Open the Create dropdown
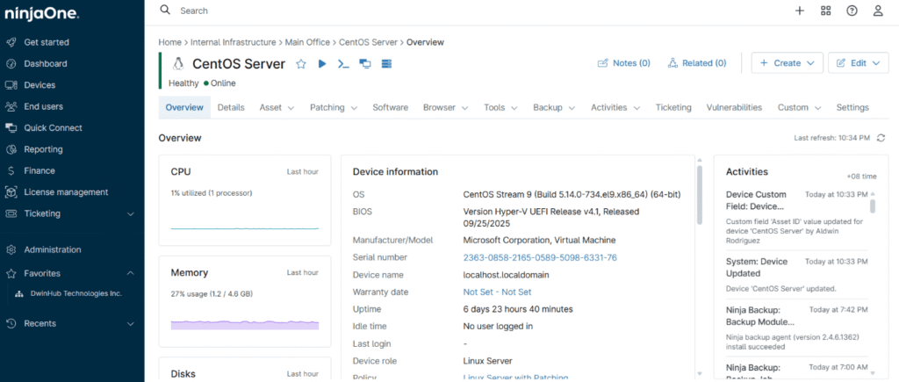 point(788,63)
